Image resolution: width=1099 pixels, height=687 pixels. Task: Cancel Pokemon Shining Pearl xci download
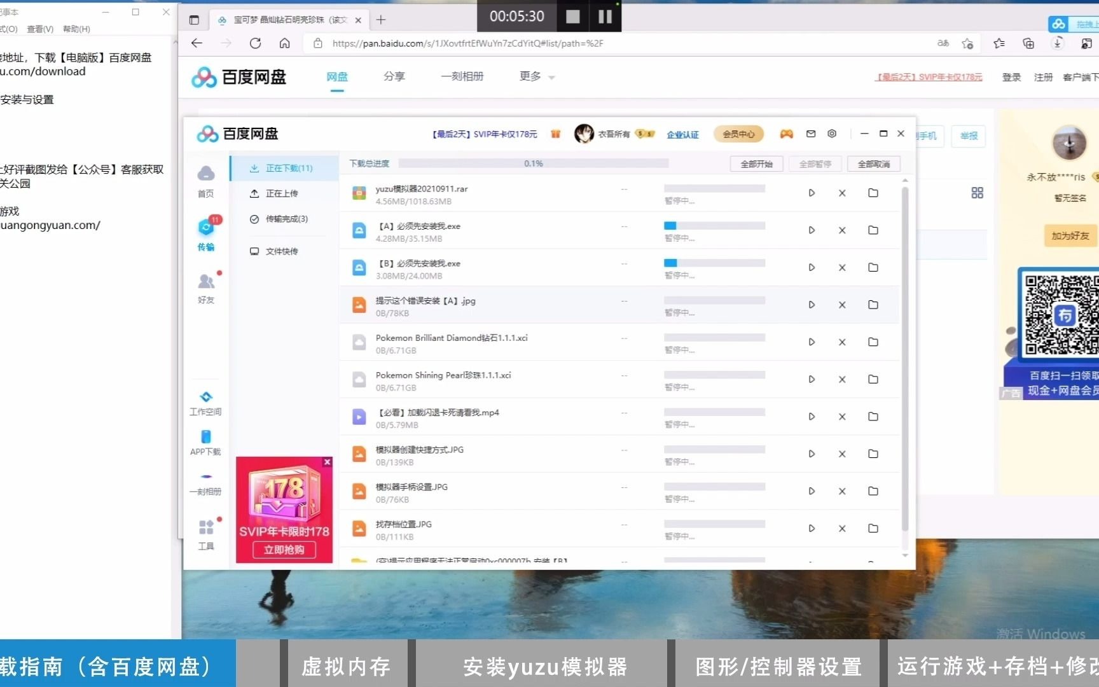pyautogui.click(x=842, y=380)
